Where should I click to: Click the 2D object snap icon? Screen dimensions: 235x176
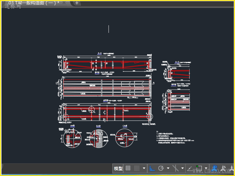coord(199,168)
